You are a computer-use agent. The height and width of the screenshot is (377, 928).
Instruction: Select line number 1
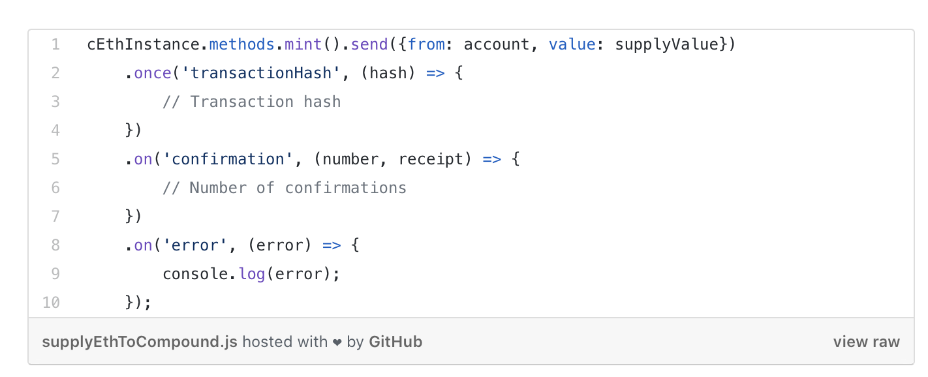[56, 44]
